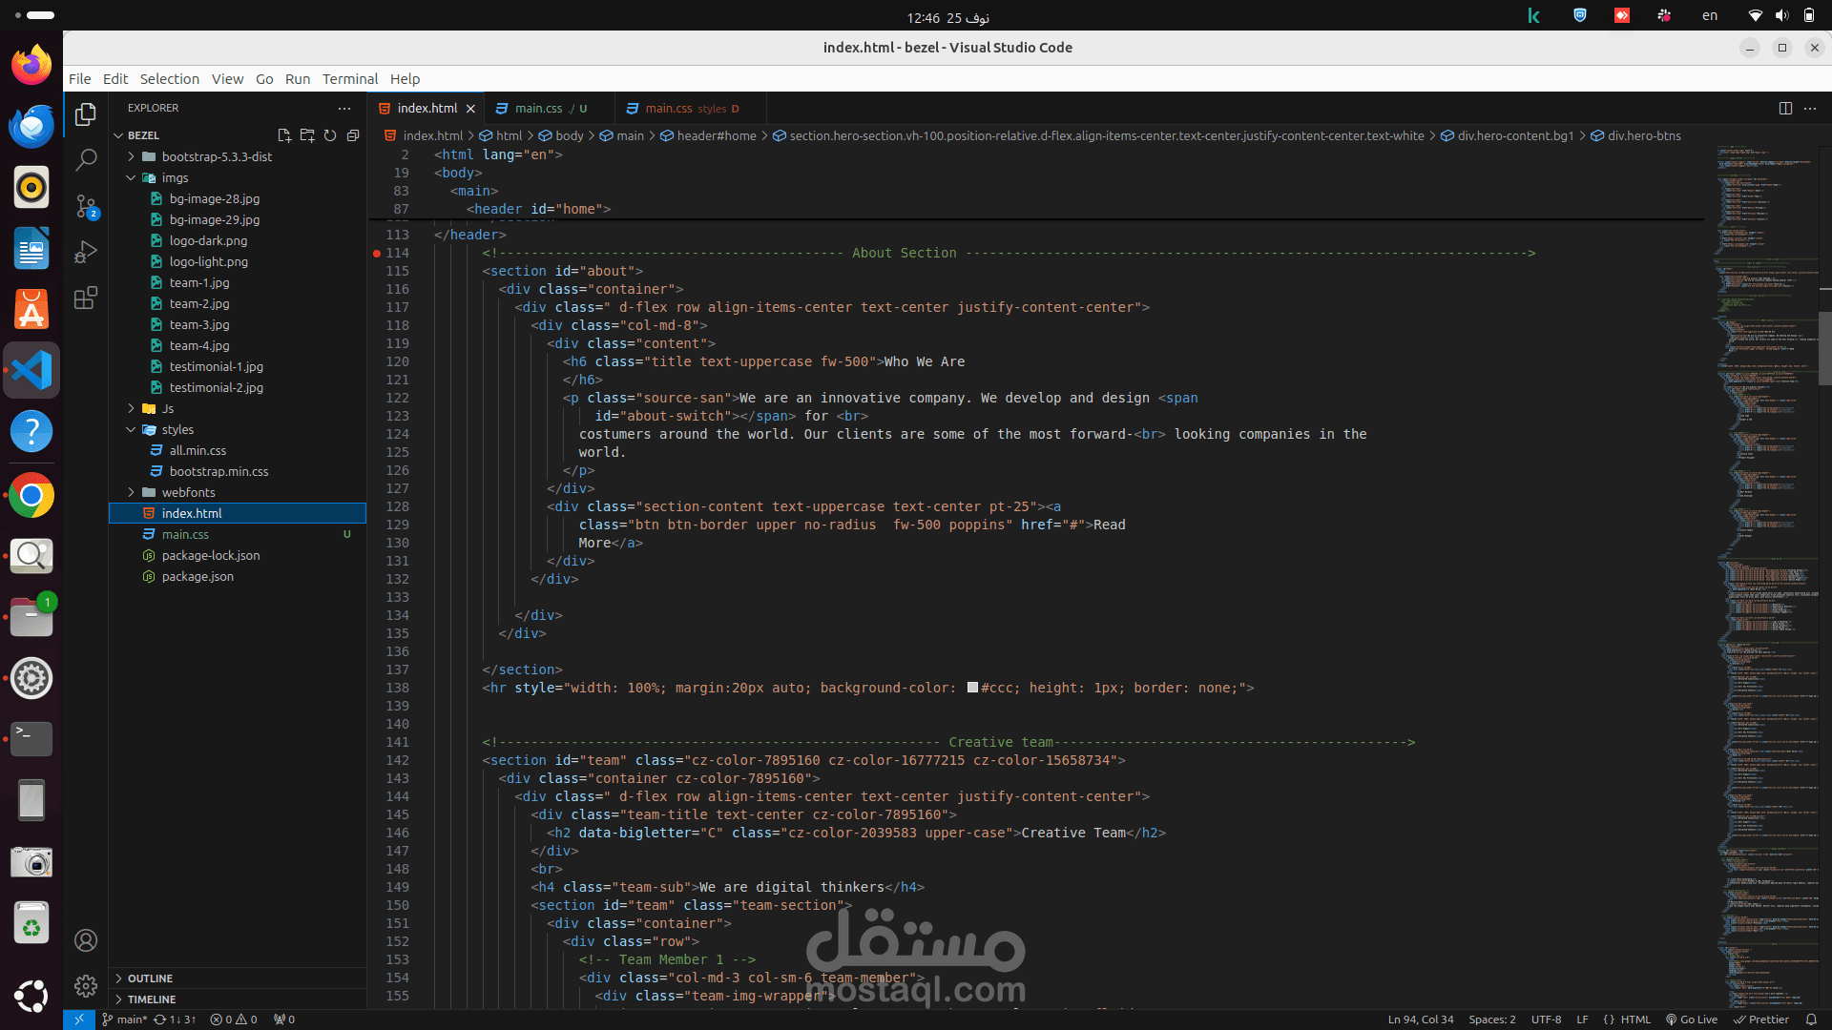Screen dimensions: 1832x1030
Task: Click the New File icon in Explorer
Action: coord(284,135)
